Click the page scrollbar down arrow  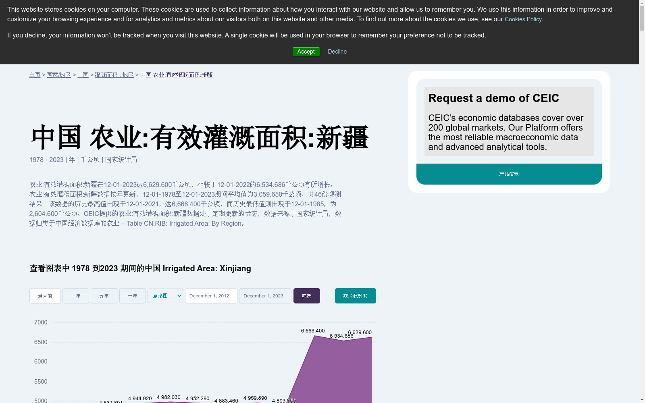click(x=642, y=399)
